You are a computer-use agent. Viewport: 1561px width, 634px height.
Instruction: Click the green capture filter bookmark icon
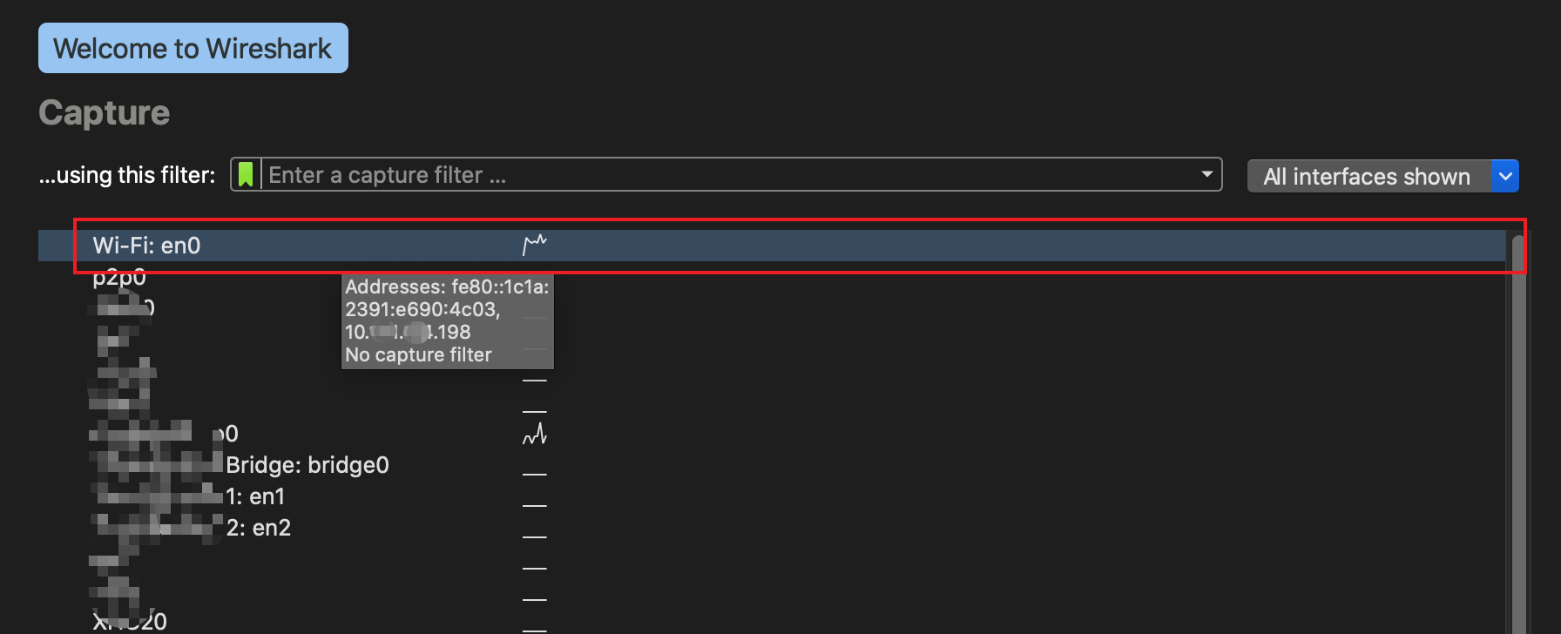coord(246,175)
